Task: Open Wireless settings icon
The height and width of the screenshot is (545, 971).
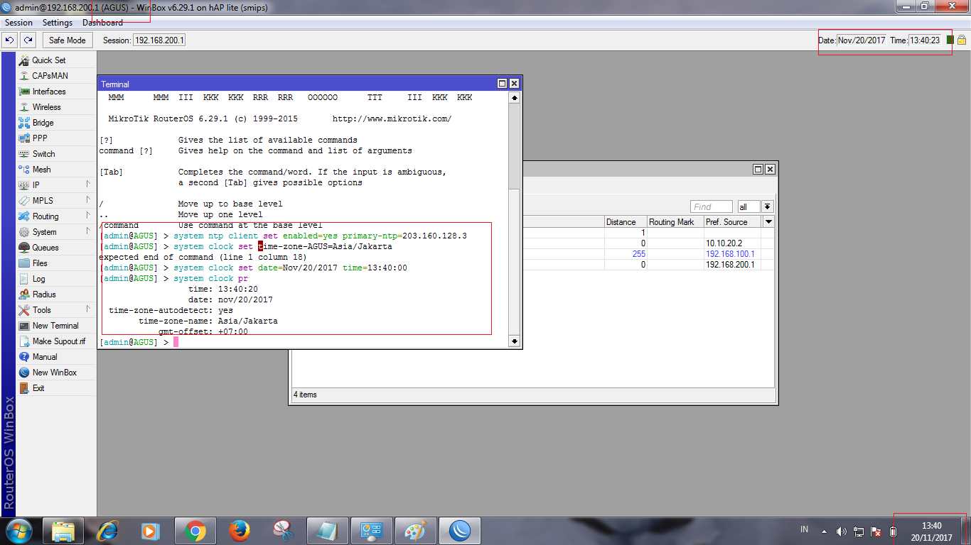Action: tap(24, 107)
